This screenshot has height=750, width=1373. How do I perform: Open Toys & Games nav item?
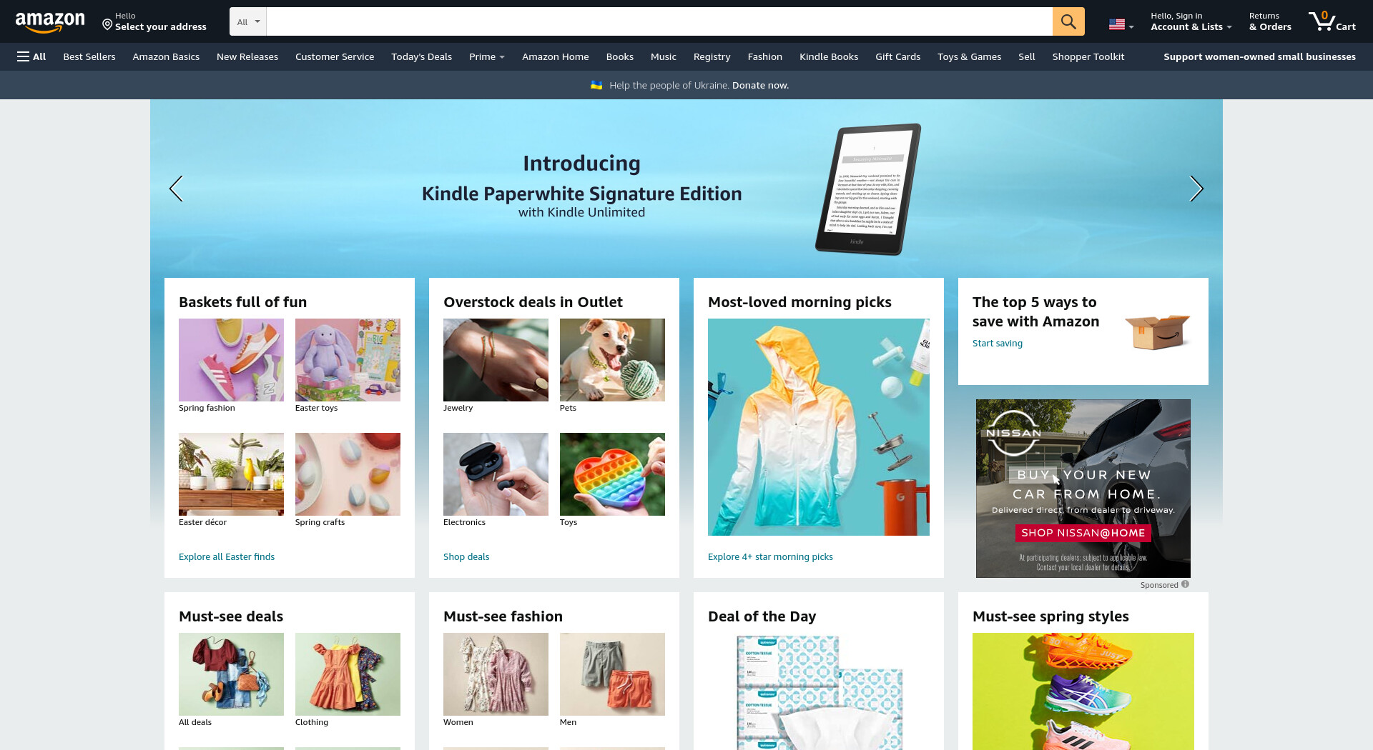(x=970, y=56)
